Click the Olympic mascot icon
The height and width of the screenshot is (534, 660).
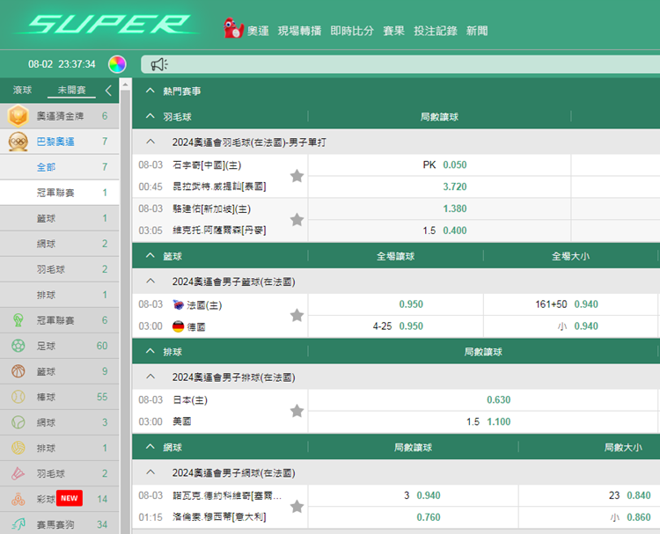pos(233,28)
